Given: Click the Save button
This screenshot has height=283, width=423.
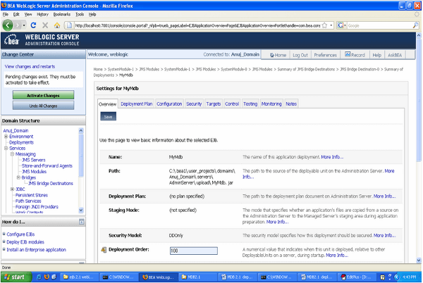Looking at the screenshot, I should point(108,117).
